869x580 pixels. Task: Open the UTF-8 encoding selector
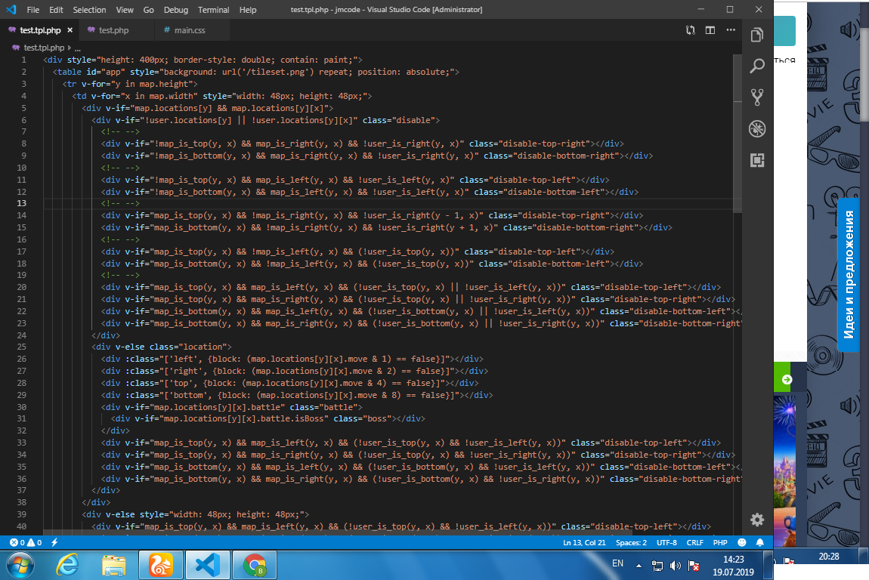pyautogui.click(x=666, y=542)
